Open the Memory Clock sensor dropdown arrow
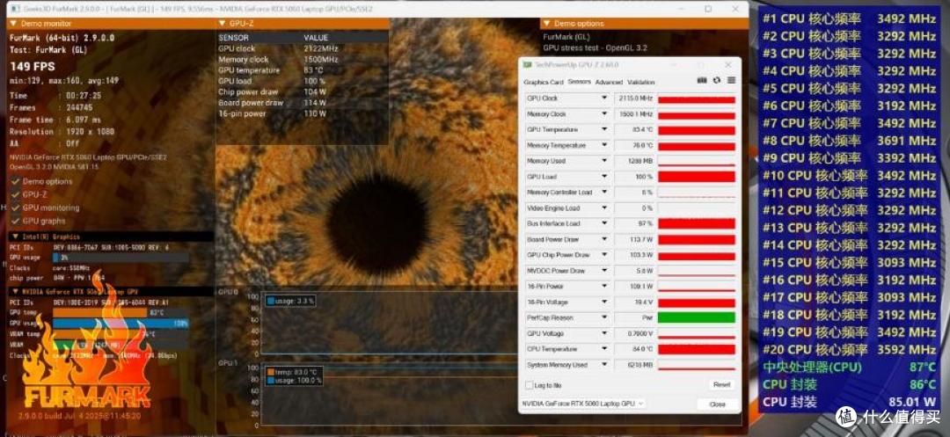 604,113
